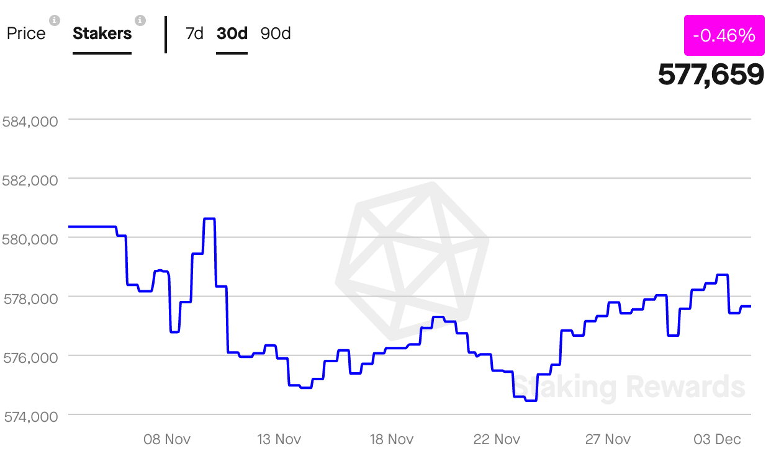Click the right end of the blue line
Image resolution: width=771 pixels, height=464 pixels.
pyautogui.click(x=750, y=306)
